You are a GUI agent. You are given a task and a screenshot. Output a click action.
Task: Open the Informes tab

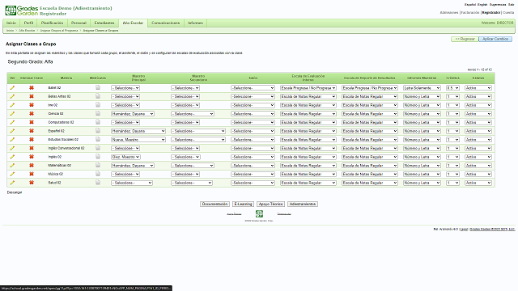coord(196,23)
